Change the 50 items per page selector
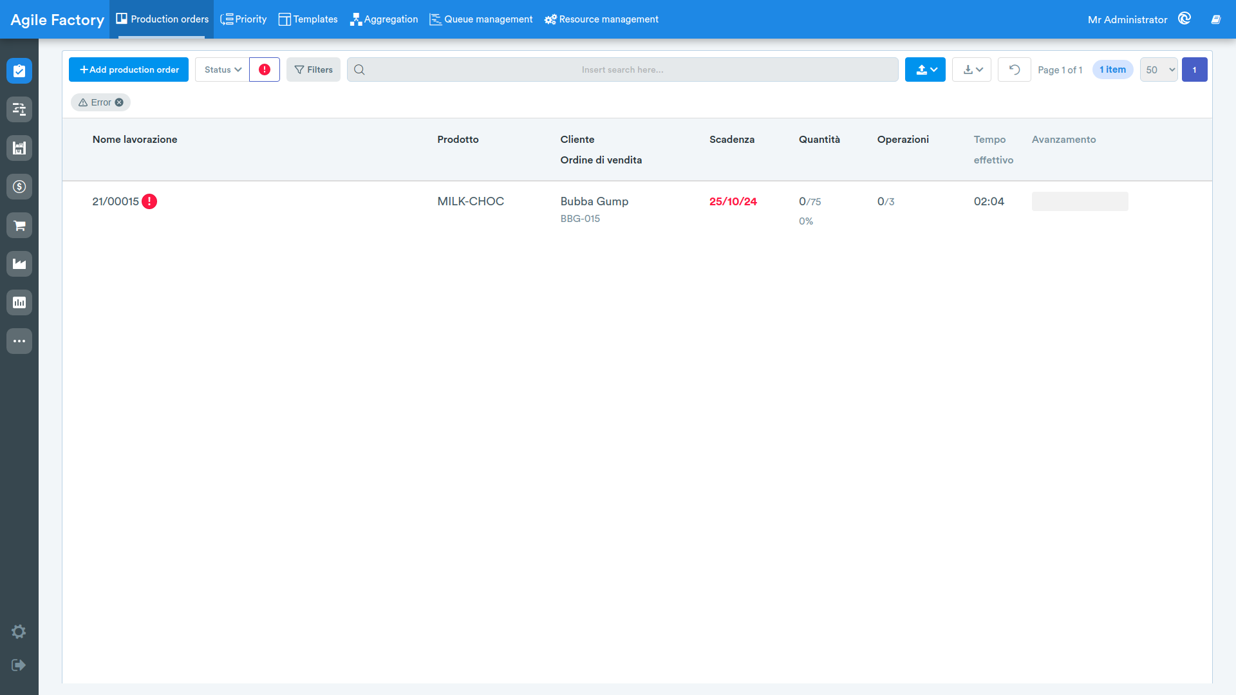This screenshot has height=695, width=1236. click(1159, 69)
